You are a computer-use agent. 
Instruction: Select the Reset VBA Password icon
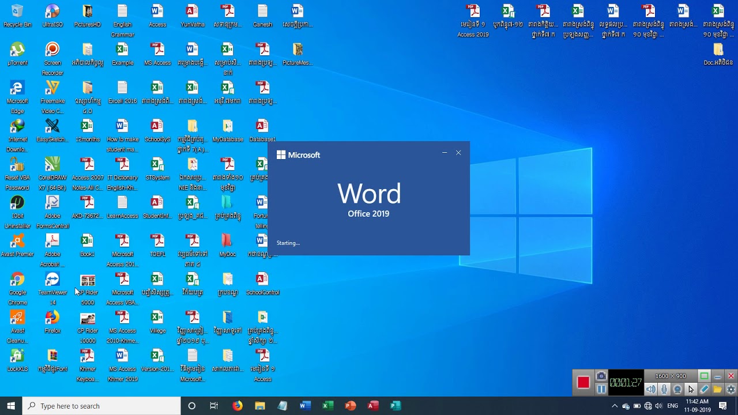(17, 173)
